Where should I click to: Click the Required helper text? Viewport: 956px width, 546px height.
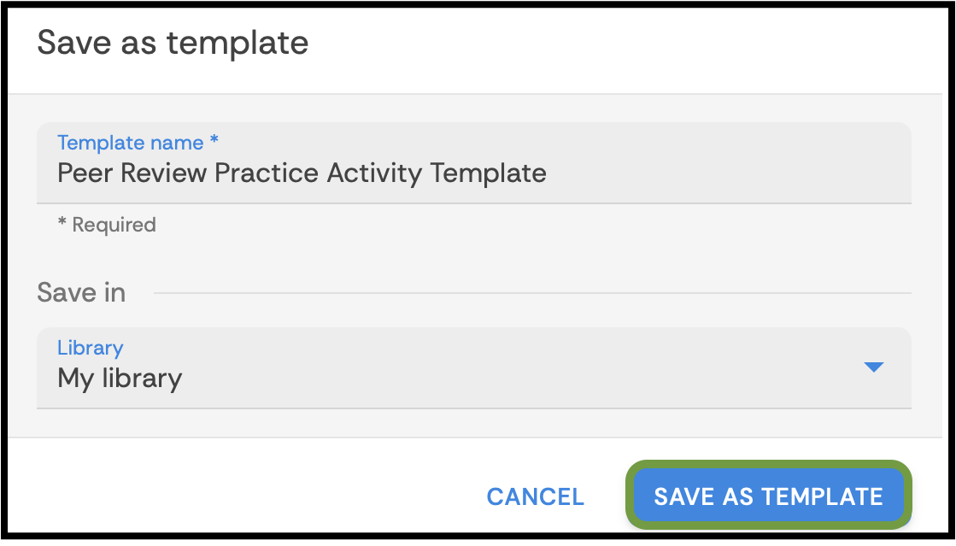click(x=106, y=225)
